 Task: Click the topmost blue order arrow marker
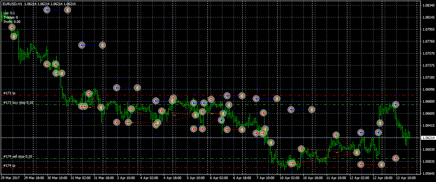click(47, 10)
